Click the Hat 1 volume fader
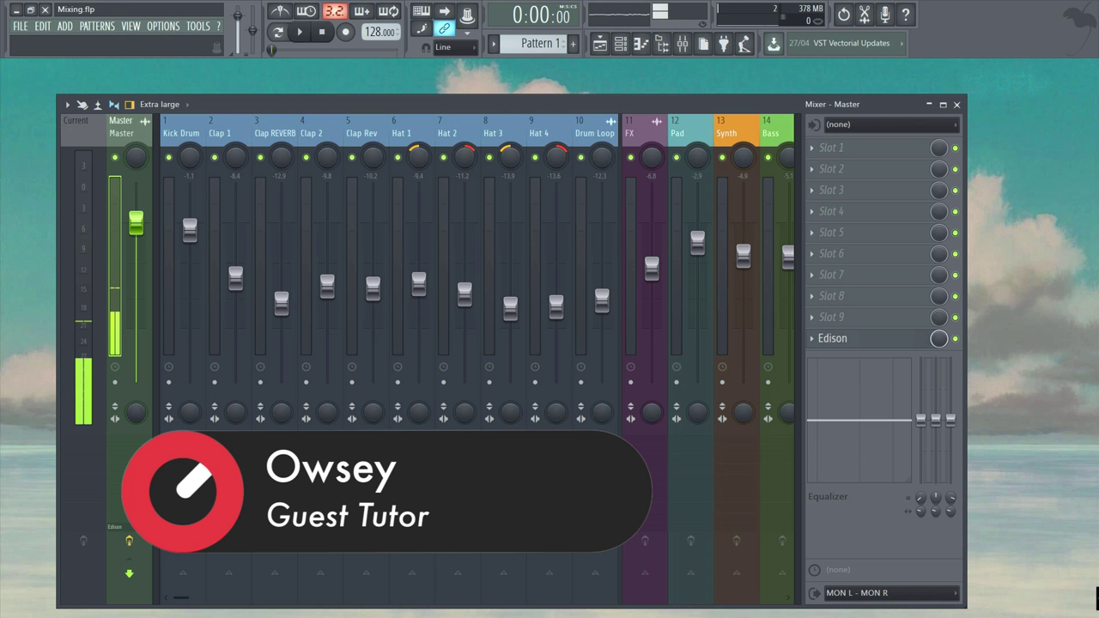Image resolution: width=1099 pixels, height=618 pixels. 419,284
